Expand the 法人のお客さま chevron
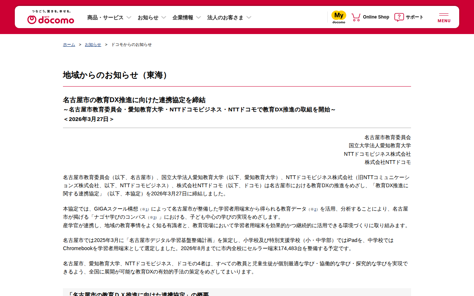Viewport: 474px width, 296px height. click(249, 17)
